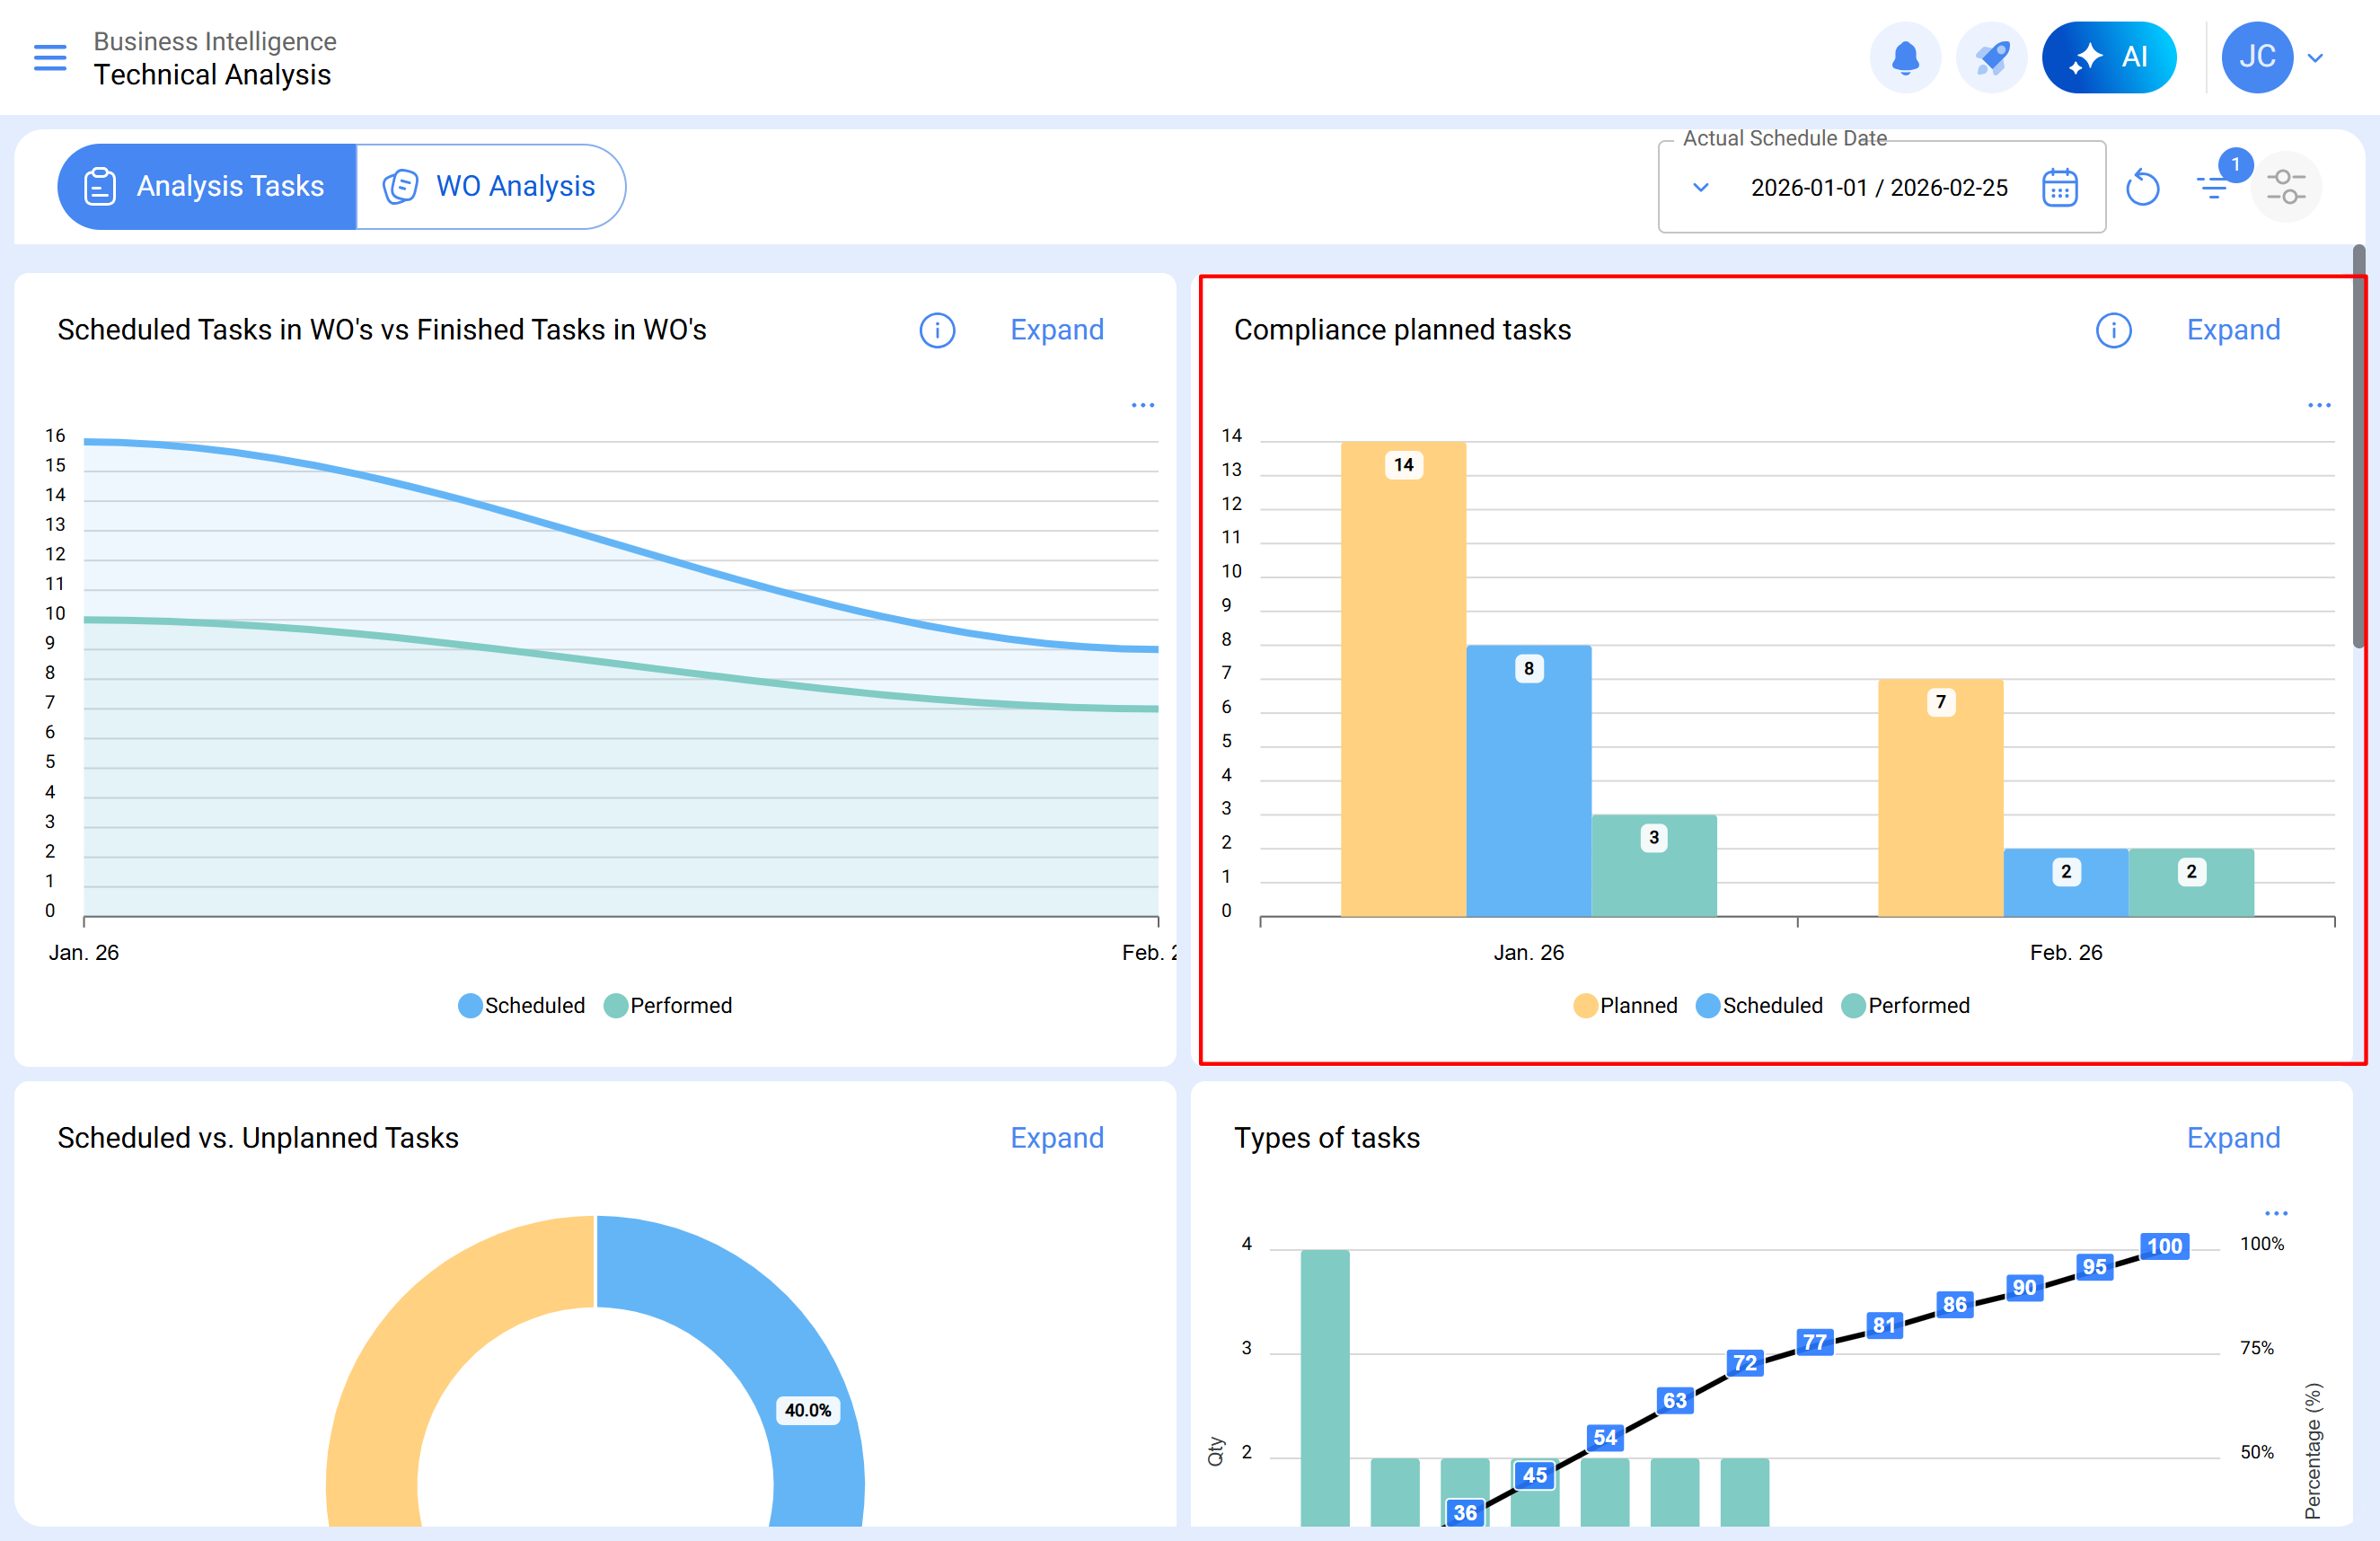This screenshot has height=1541, width=2380.
Task: Click the rocket launch icon
Action: 1990,57
